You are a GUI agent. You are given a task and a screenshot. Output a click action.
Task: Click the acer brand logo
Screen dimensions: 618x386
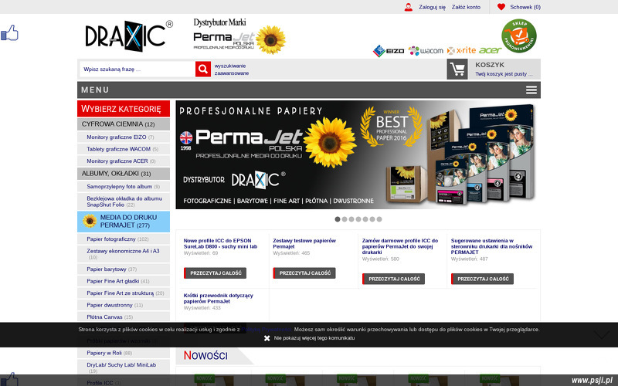(490, 50)
